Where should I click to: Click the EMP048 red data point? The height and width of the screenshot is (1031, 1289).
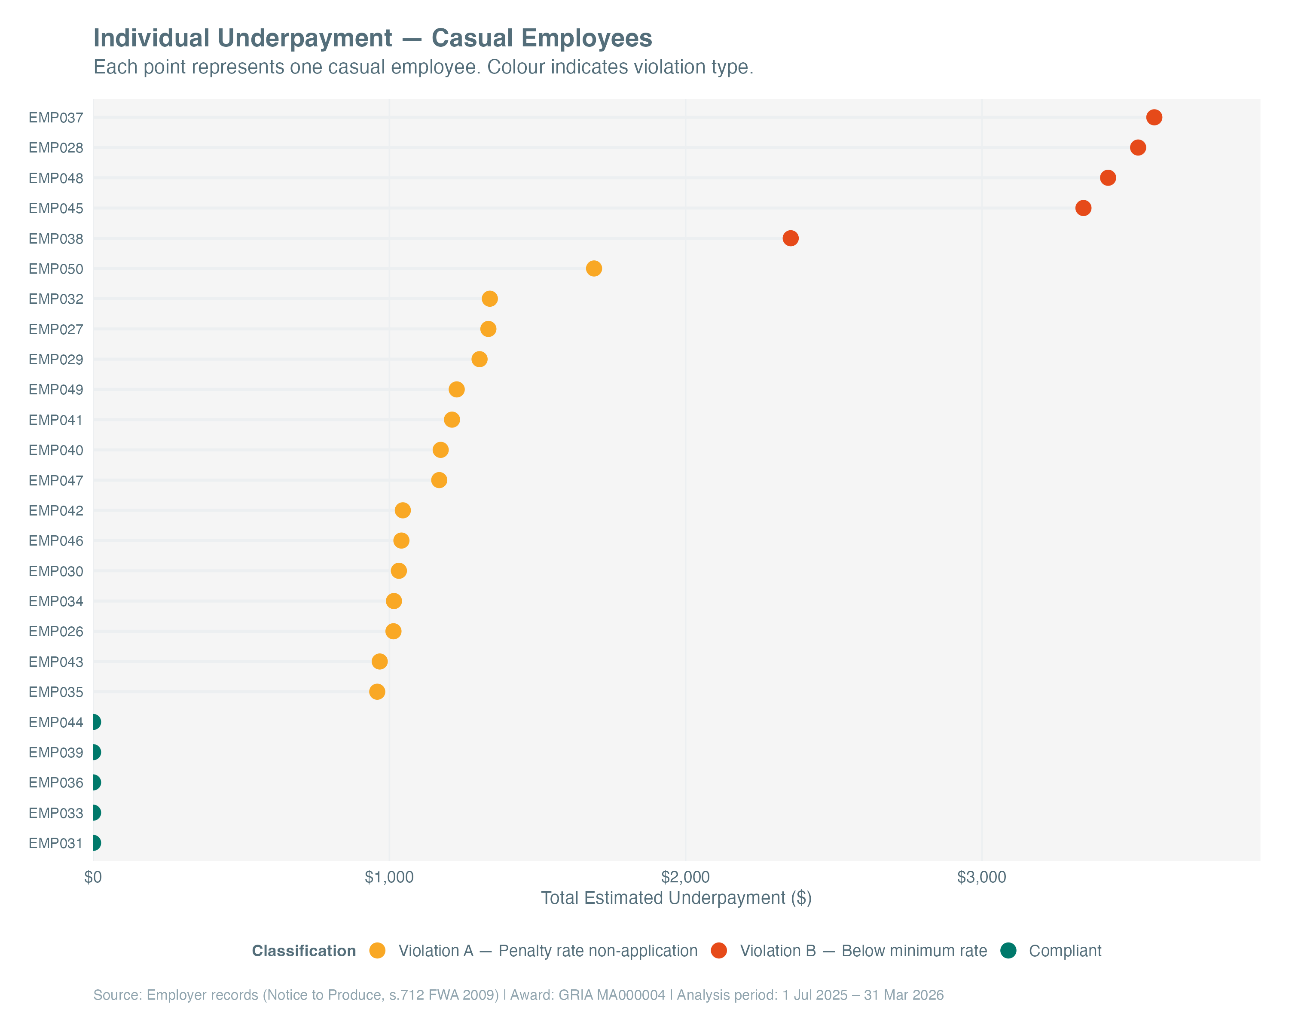1107,177
